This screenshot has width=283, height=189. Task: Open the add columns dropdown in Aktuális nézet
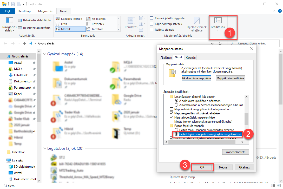[x=142, y=24]
